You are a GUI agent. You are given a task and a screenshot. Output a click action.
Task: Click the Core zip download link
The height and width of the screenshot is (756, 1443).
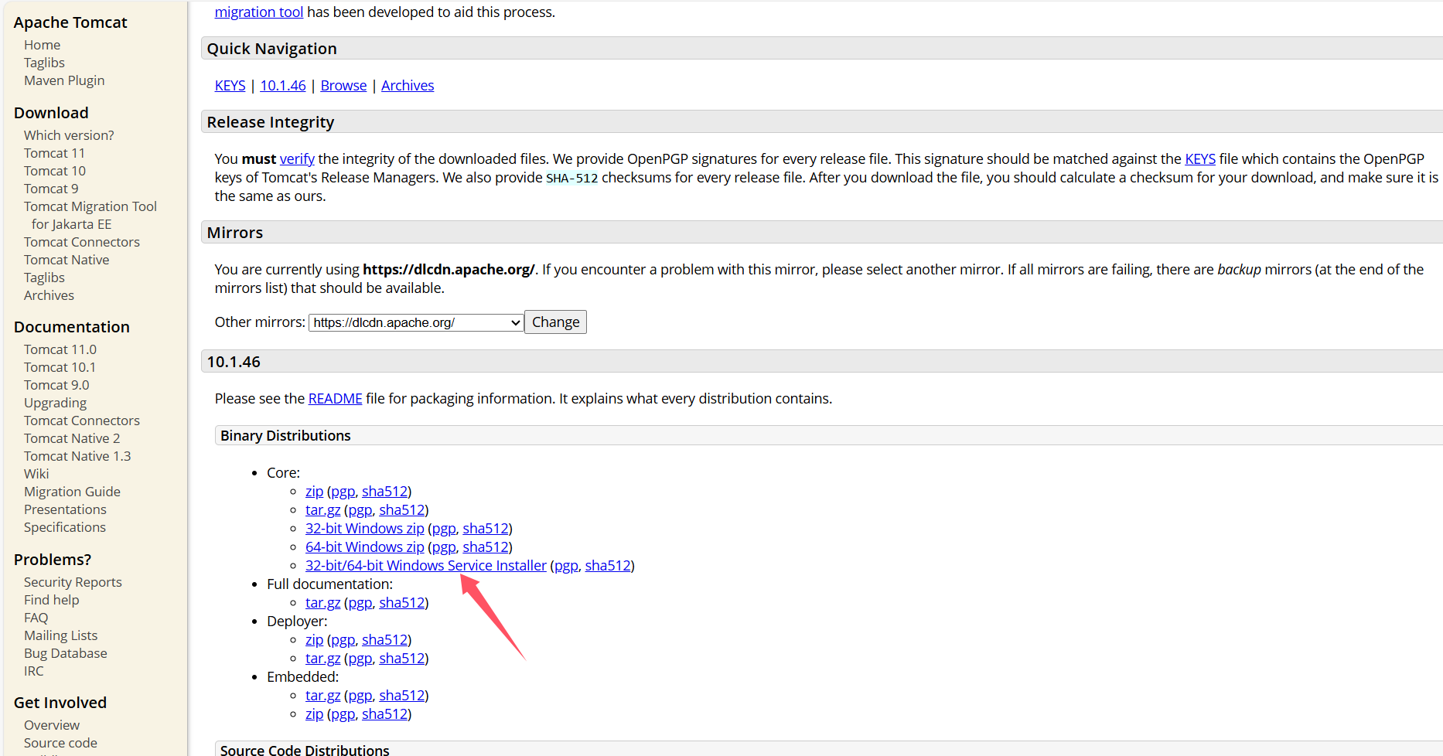tap(314, 492)
